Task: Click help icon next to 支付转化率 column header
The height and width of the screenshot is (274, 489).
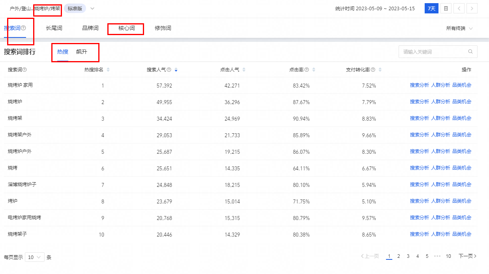Action: coord(373,70)
